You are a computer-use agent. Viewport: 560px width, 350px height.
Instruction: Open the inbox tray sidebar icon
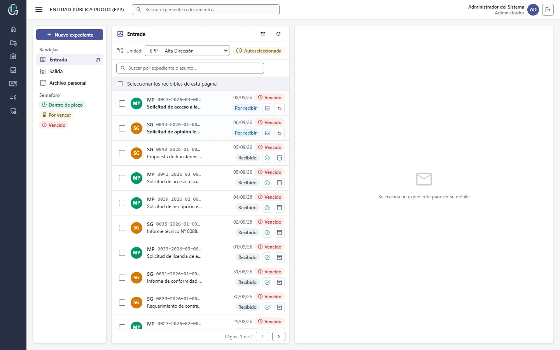pos(13,70)
